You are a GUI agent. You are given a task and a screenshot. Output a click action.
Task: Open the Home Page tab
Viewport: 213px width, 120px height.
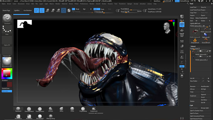6,10
